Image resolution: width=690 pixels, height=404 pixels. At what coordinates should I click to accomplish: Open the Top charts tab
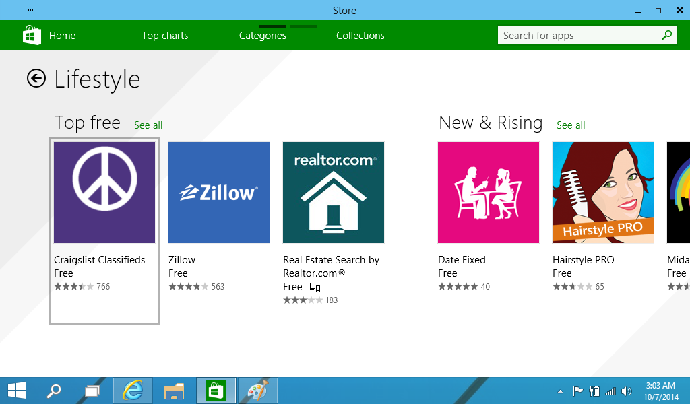165,36
